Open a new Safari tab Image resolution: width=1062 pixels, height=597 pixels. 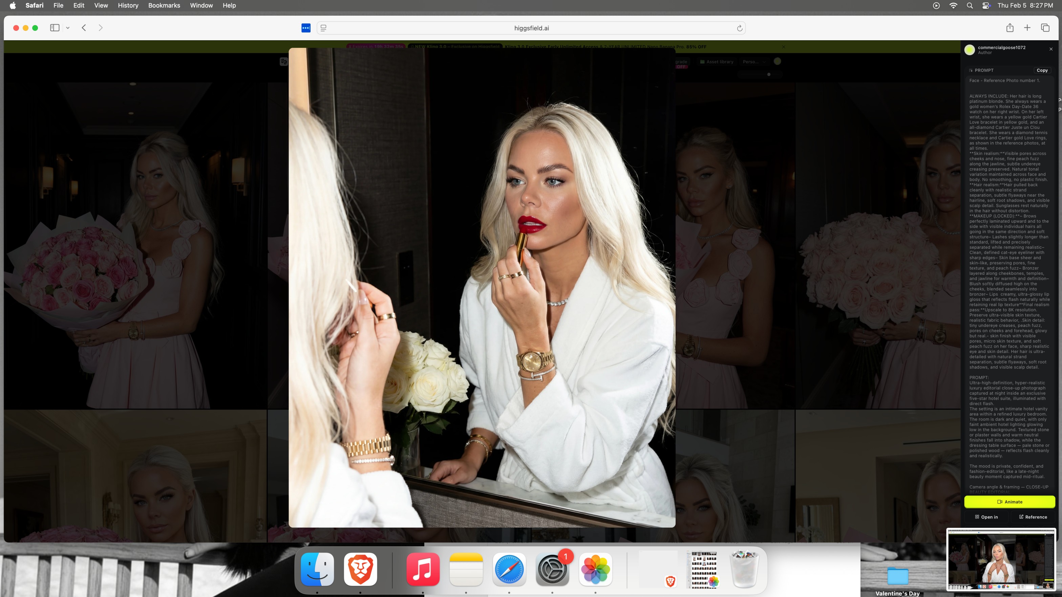point(1027,28)
